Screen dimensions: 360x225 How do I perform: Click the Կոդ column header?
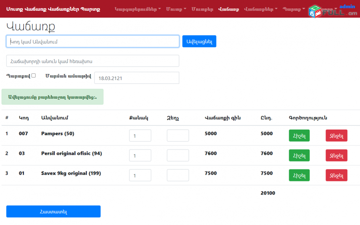(x=24, y=118)
